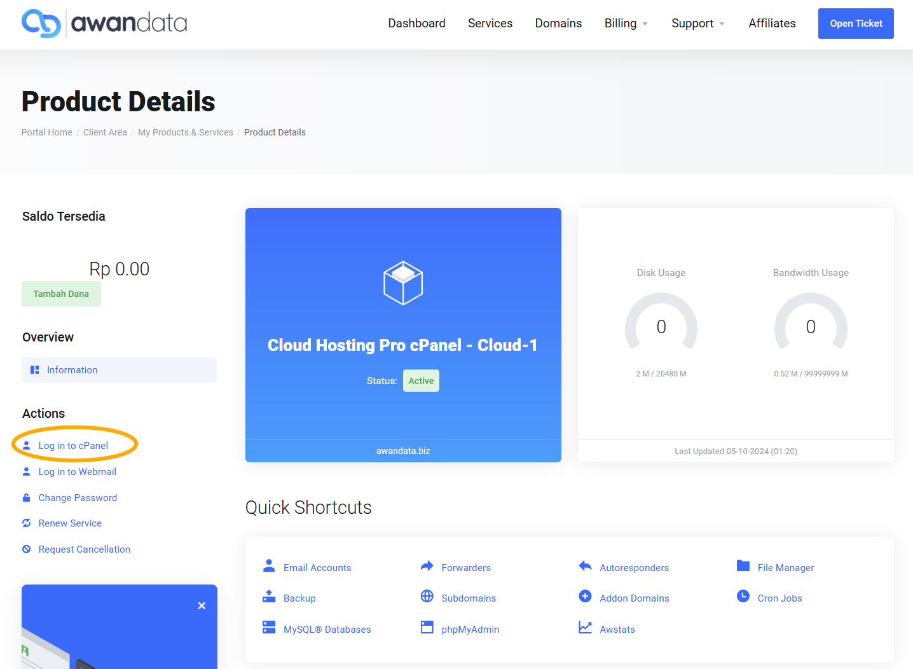Screen dimensions: 913x669
Task: Click the Renew Service link
Action: [70, 523]
